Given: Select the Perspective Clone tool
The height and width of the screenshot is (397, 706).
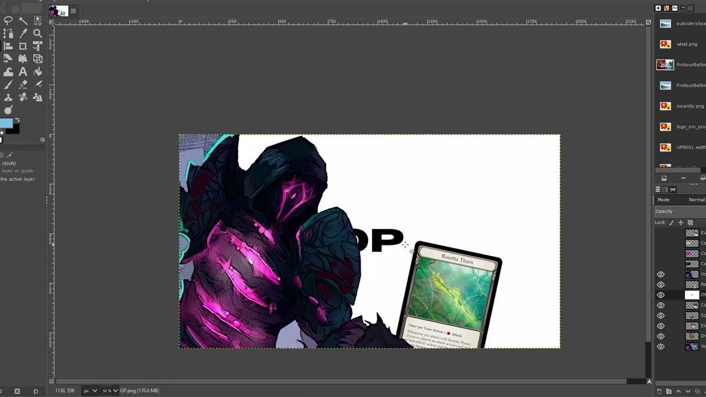Looking at the screenshot, I should click(38, 97).
